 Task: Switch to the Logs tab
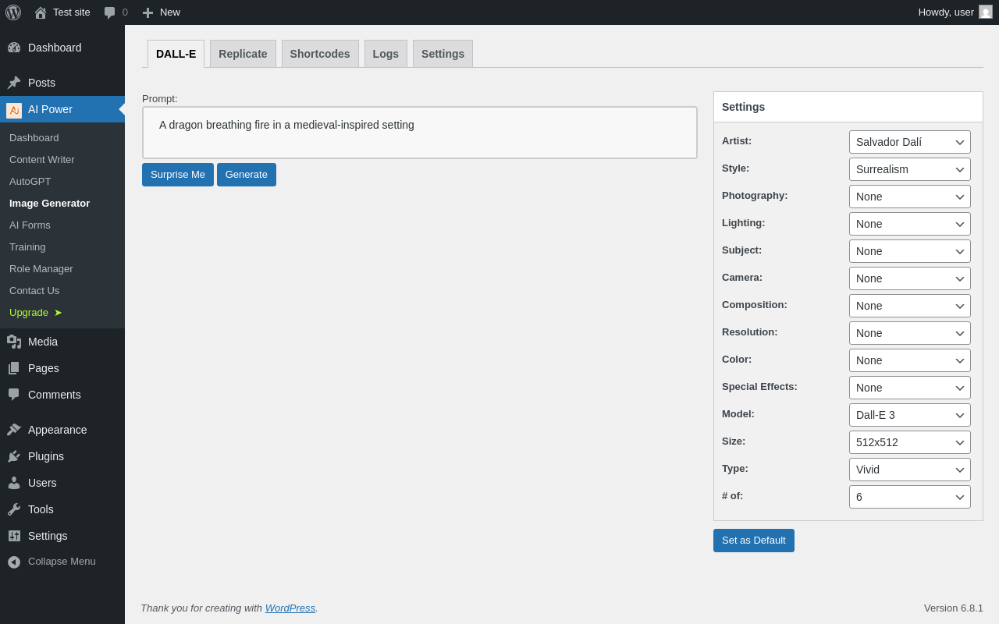(386, 54)
